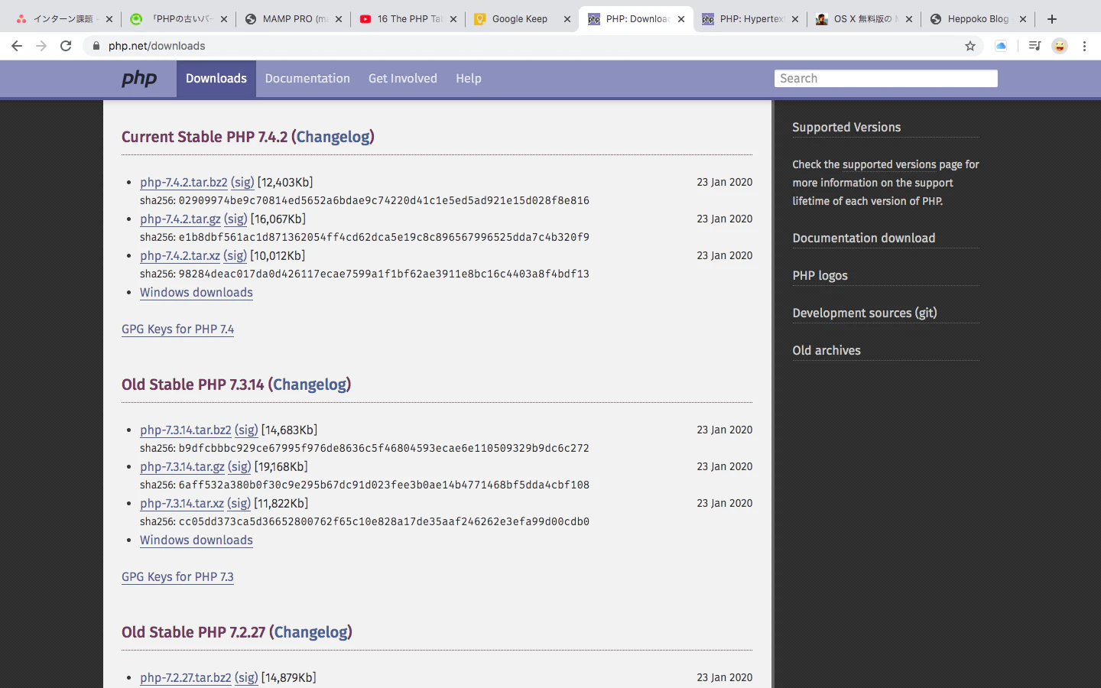Viewport: 1101px width, 688px height.
Task: Open the sig link for php-7.4.2.tar.bz2
Action: point(242,183)
